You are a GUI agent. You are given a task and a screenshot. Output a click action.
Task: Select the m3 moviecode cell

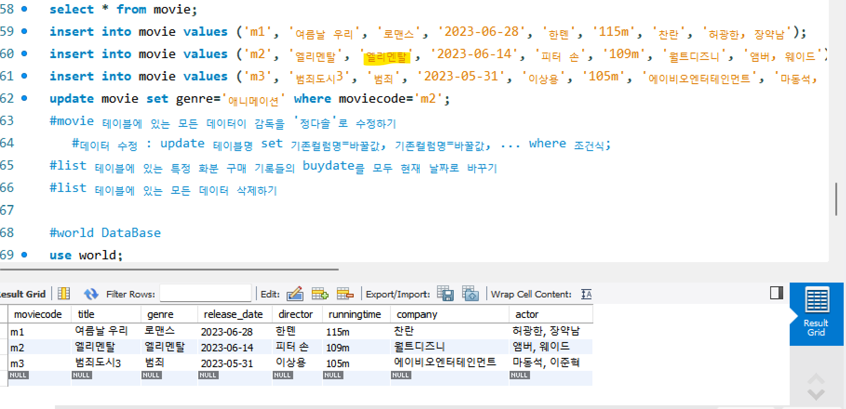[x=40, y=363]
